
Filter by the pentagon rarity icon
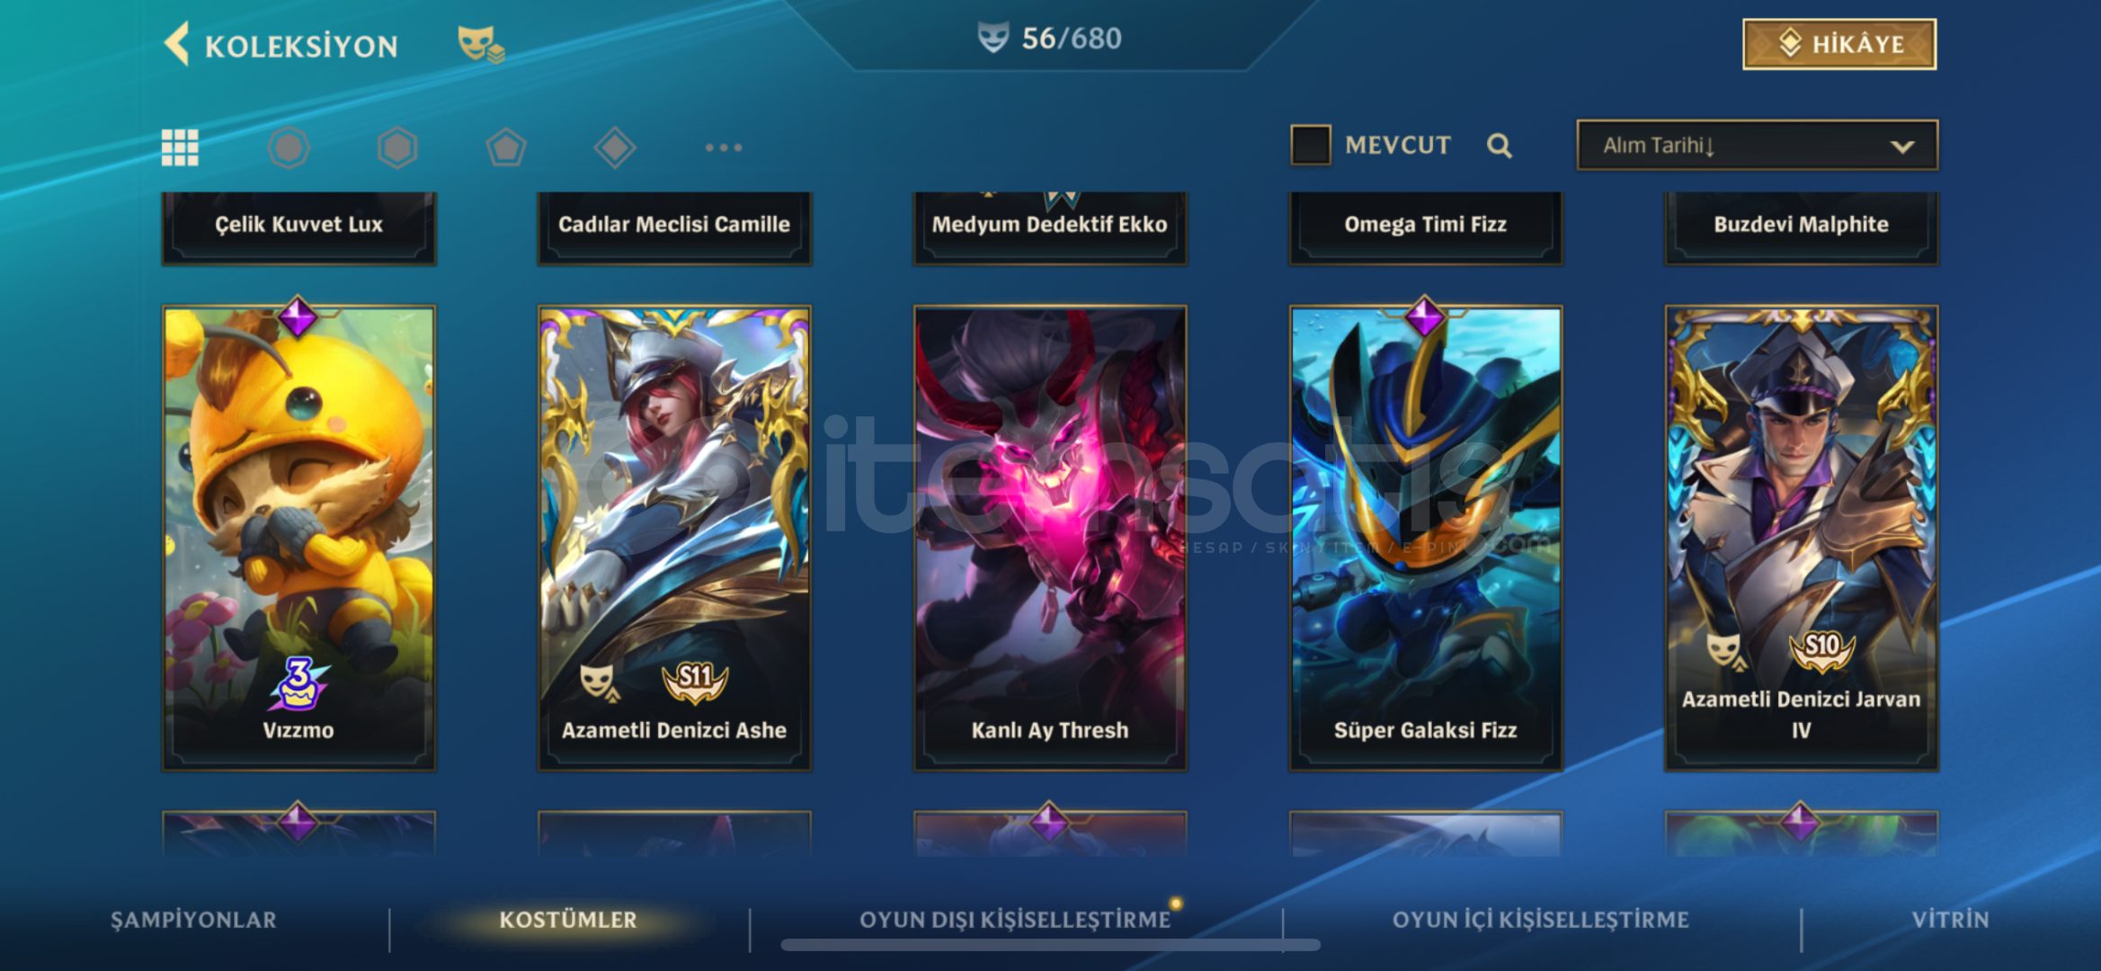tap(506, 147)
